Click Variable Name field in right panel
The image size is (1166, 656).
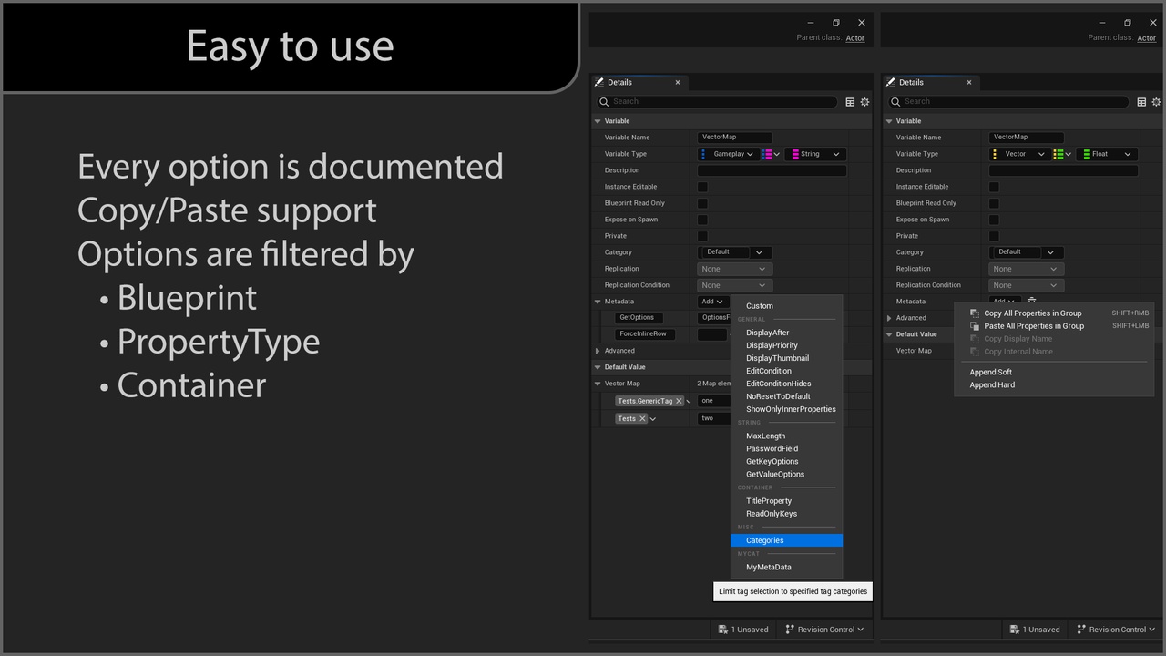click(x=1027, y=138)
